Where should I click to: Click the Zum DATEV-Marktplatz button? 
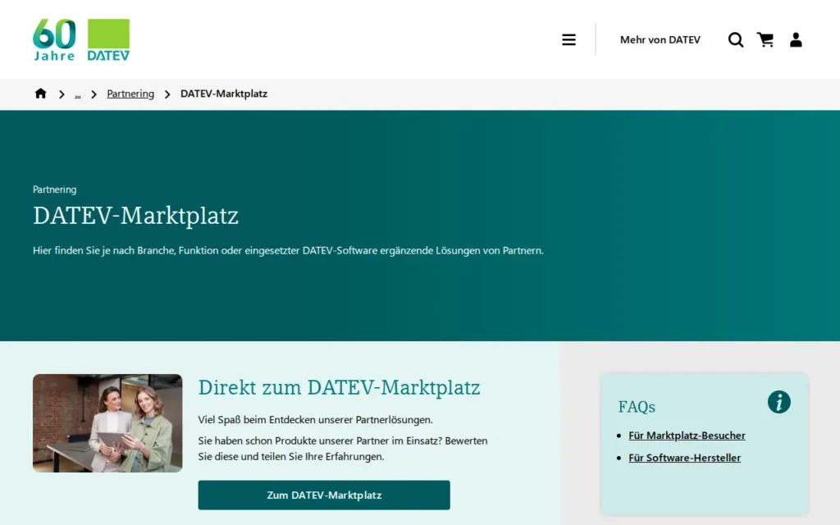coord(323,495)
